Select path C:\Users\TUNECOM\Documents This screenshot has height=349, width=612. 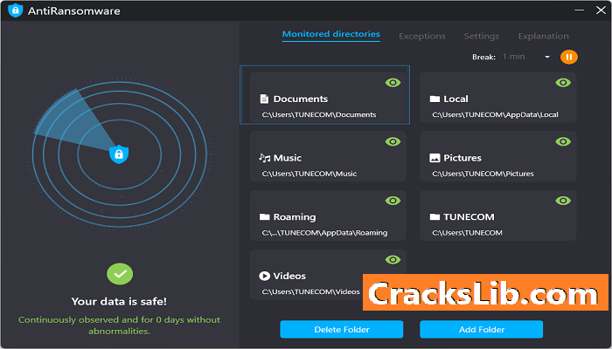319,115
